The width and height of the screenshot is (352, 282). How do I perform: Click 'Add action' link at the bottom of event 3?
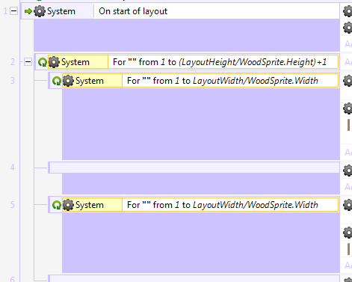tap(348, 152)
